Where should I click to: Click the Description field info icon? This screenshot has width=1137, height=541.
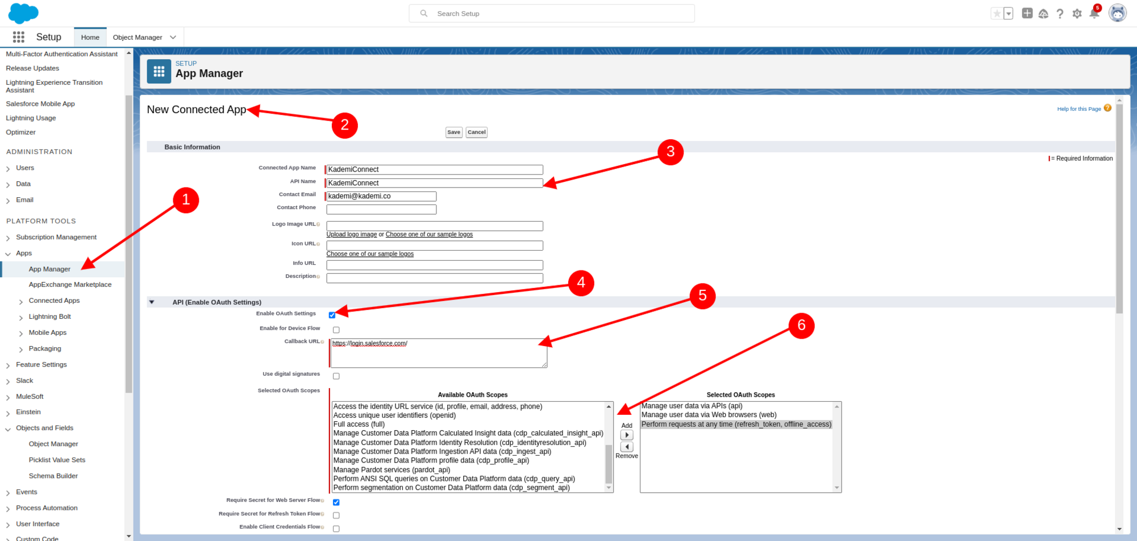pyautogui.click(x=318, y=277)
